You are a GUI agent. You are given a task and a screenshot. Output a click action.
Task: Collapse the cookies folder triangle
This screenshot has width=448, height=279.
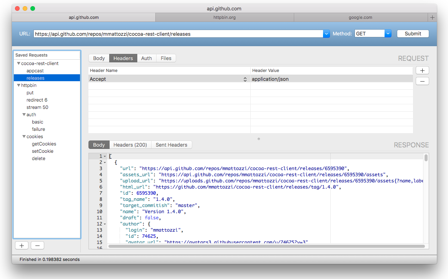click(24, 137)
